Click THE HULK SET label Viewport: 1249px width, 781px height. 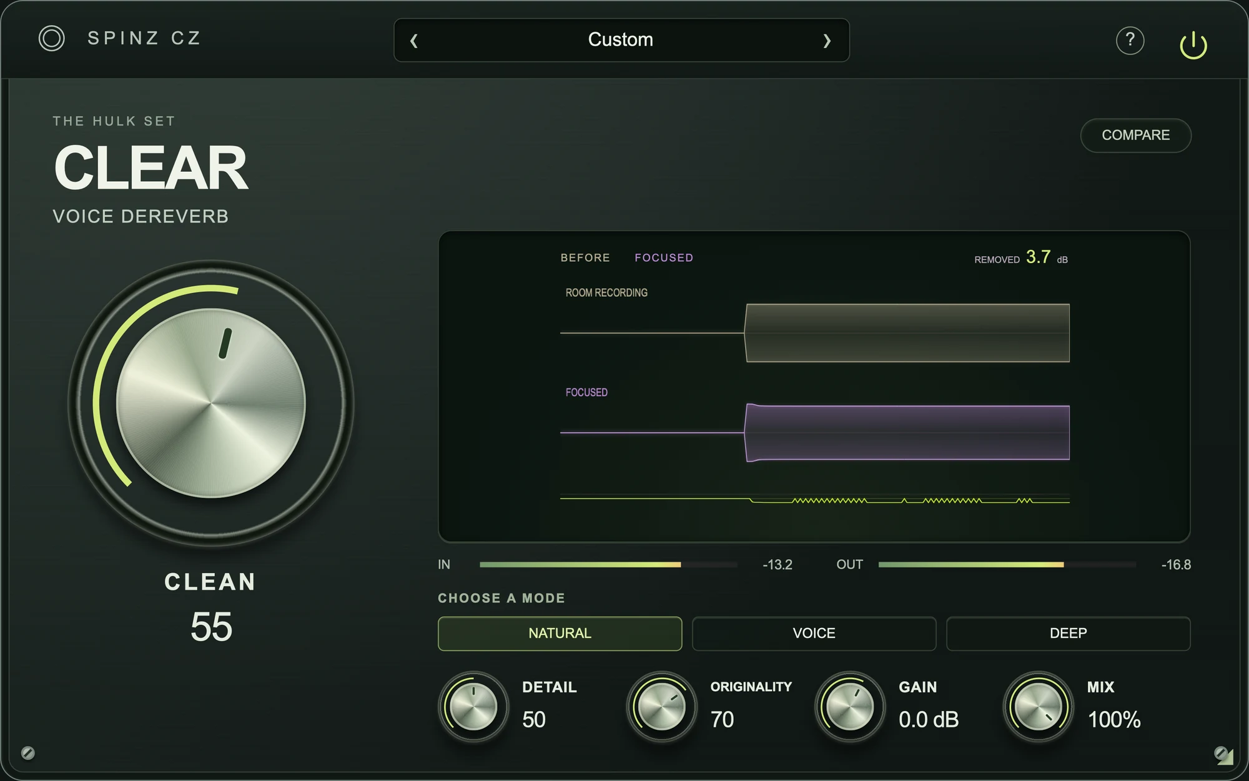pos(114,121)
